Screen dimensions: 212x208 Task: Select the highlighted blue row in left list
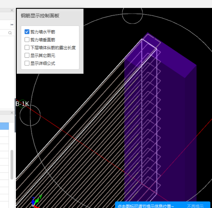point(4,126)
